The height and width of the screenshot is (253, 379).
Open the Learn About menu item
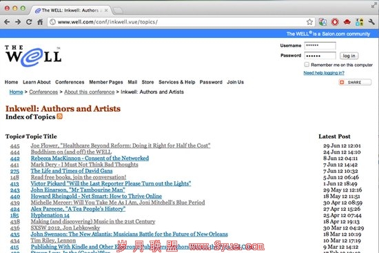coord(37,82)
